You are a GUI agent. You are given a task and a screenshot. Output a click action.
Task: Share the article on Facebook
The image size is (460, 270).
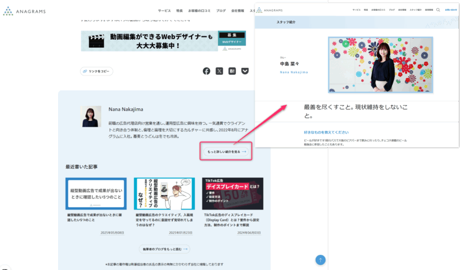click(x=206, y=71)
